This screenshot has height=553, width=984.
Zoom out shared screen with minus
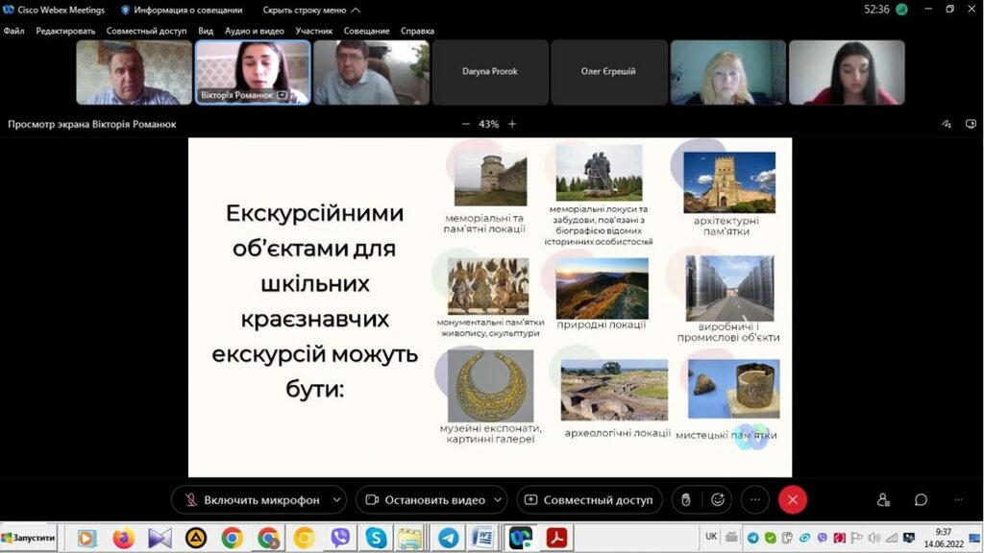point(466,124)
